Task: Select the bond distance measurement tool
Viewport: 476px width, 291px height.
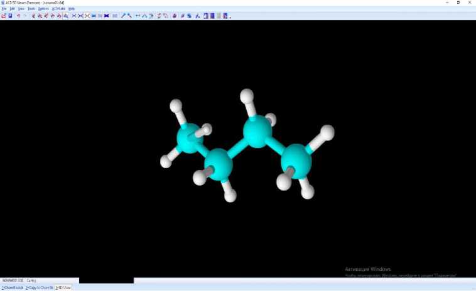Action: click(x=138, y=16)
